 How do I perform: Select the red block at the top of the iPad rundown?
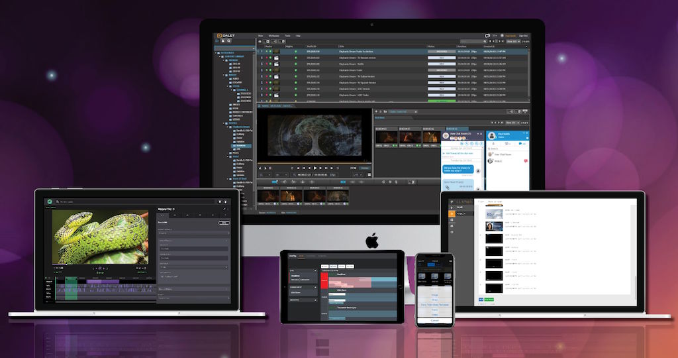324,280
